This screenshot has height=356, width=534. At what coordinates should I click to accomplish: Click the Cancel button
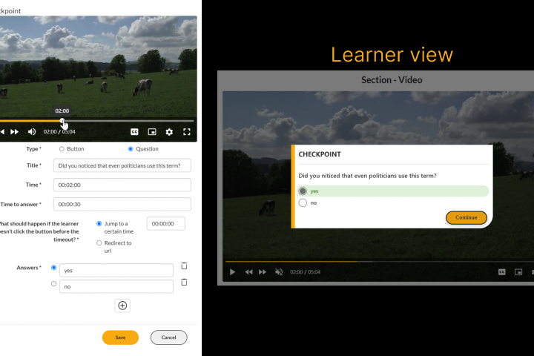(x=169, y=337)
